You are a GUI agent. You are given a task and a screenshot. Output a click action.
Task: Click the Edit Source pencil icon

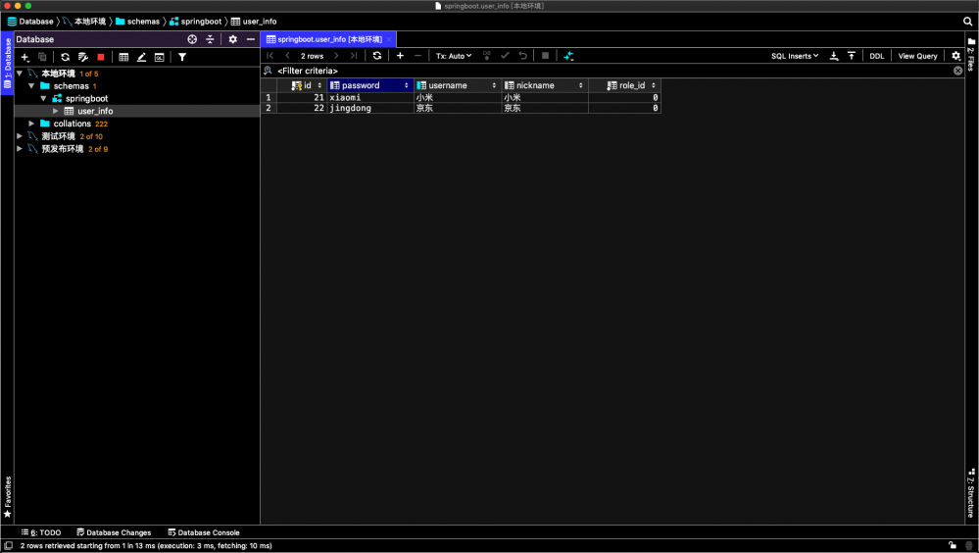pos(142,57)
